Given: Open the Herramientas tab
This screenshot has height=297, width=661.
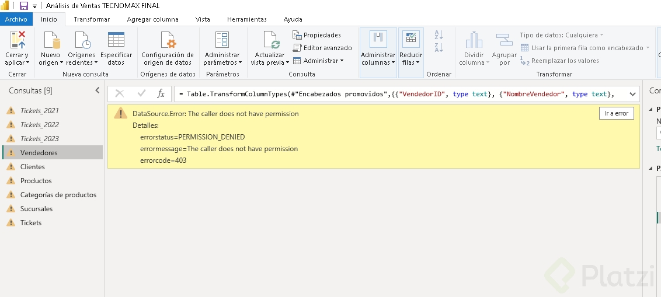Looking at the screenshot, I should (246, 19).
